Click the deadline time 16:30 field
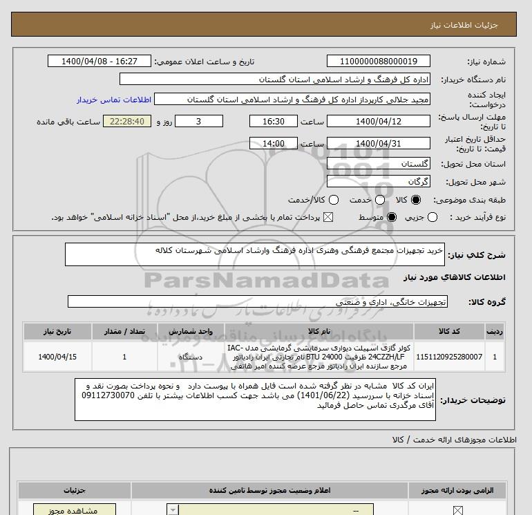 pyautogui.click(x=274, y=121)
